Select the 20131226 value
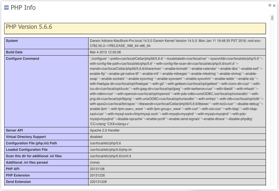This screenshot has height=191, width=279. point(97,175)
